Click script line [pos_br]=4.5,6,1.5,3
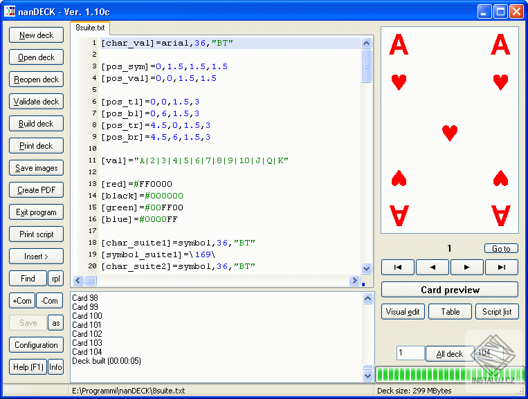This screenshot has width=528, height=399. 156,137
